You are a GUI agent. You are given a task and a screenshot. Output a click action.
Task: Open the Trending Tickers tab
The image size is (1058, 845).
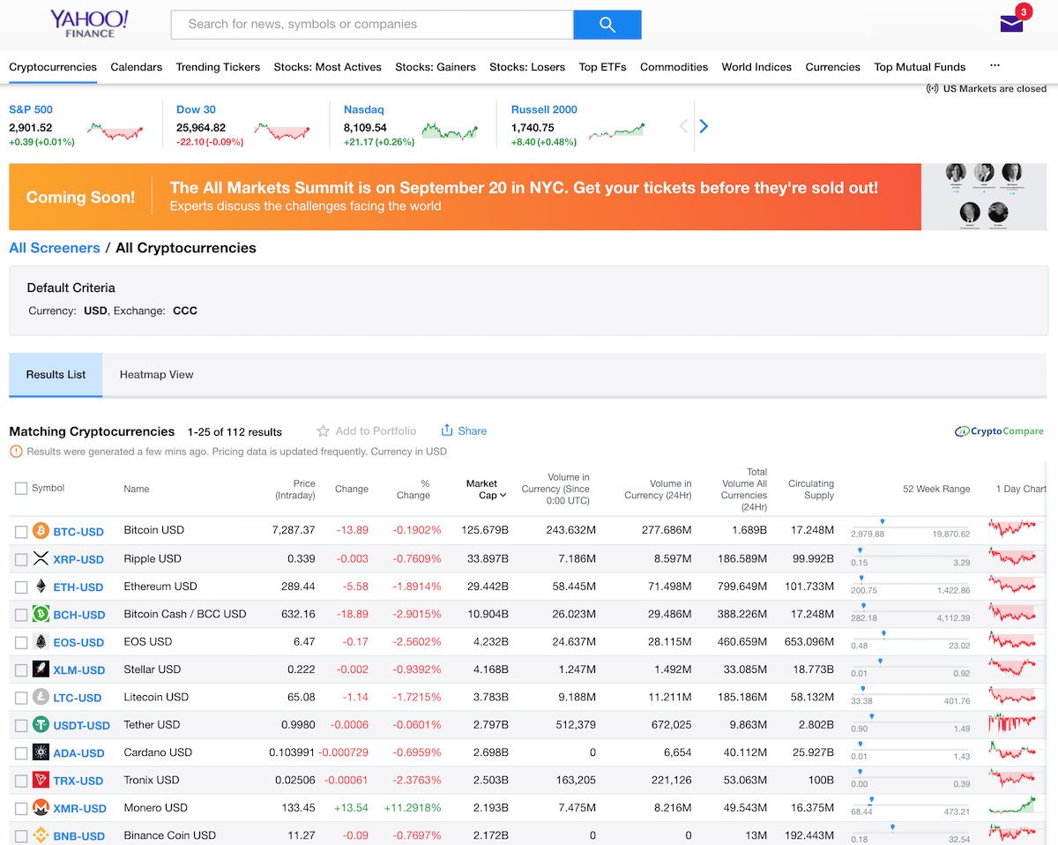(218, 67)
